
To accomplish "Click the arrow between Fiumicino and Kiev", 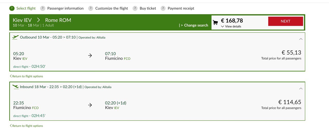I will coord(90,105).
